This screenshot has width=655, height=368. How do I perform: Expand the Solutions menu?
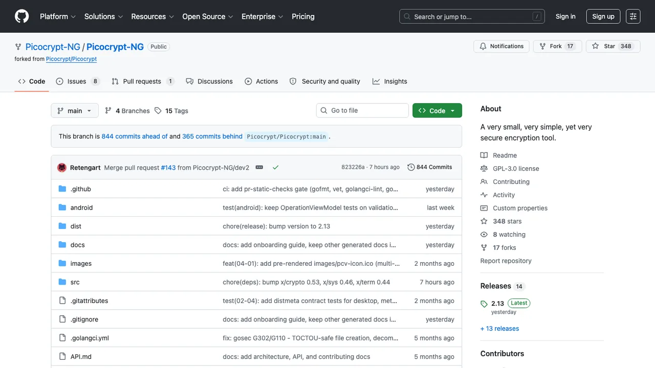(x=104, y=16)
